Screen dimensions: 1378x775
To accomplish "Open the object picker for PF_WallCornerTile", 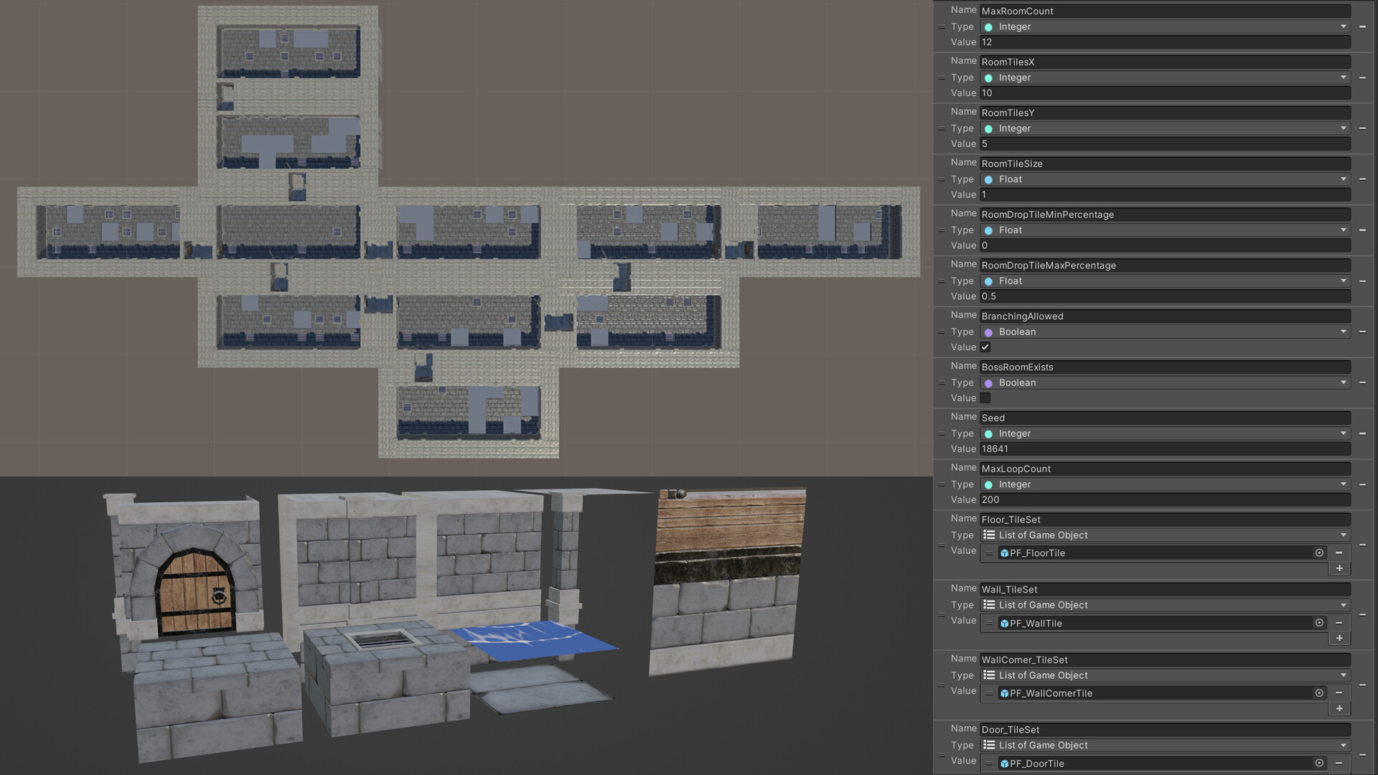I will (1319, 693).
